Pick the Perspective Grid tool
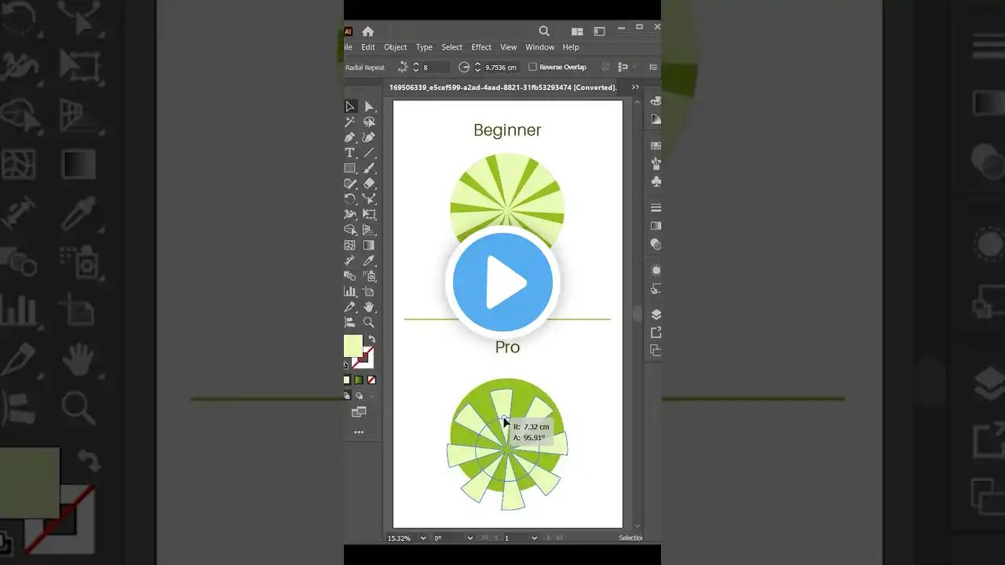The width and height of the screenshot is (1005, 565). coord(369,230)
